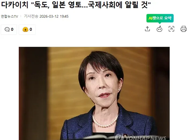
Task: Click the 연합뉴스TV source name
Action: [9, 16]
